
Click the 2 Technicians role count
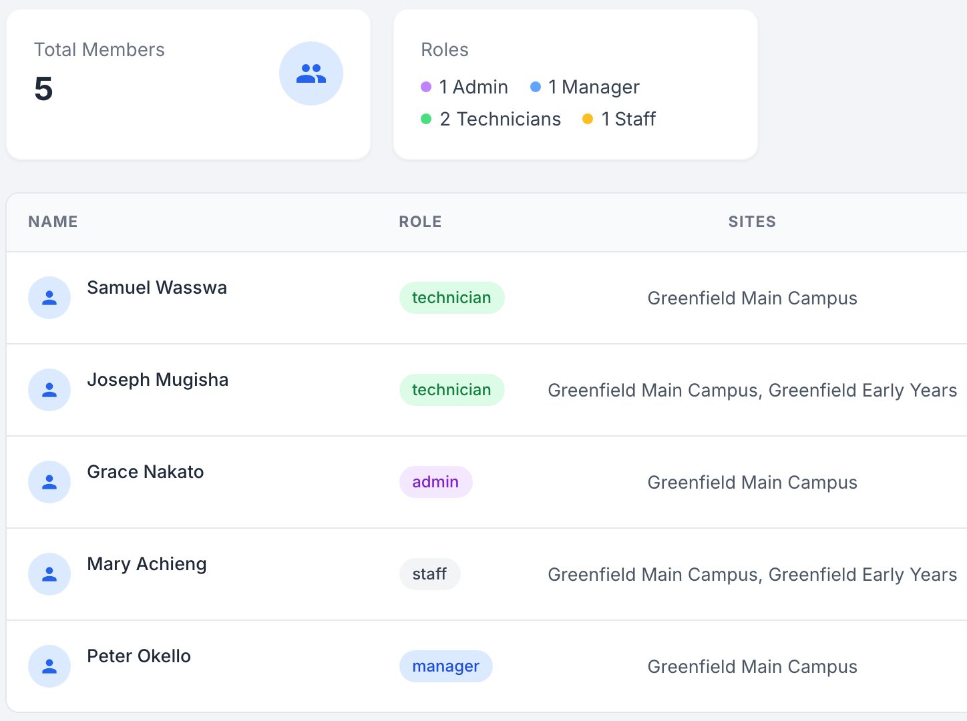[x=500, y=119]
